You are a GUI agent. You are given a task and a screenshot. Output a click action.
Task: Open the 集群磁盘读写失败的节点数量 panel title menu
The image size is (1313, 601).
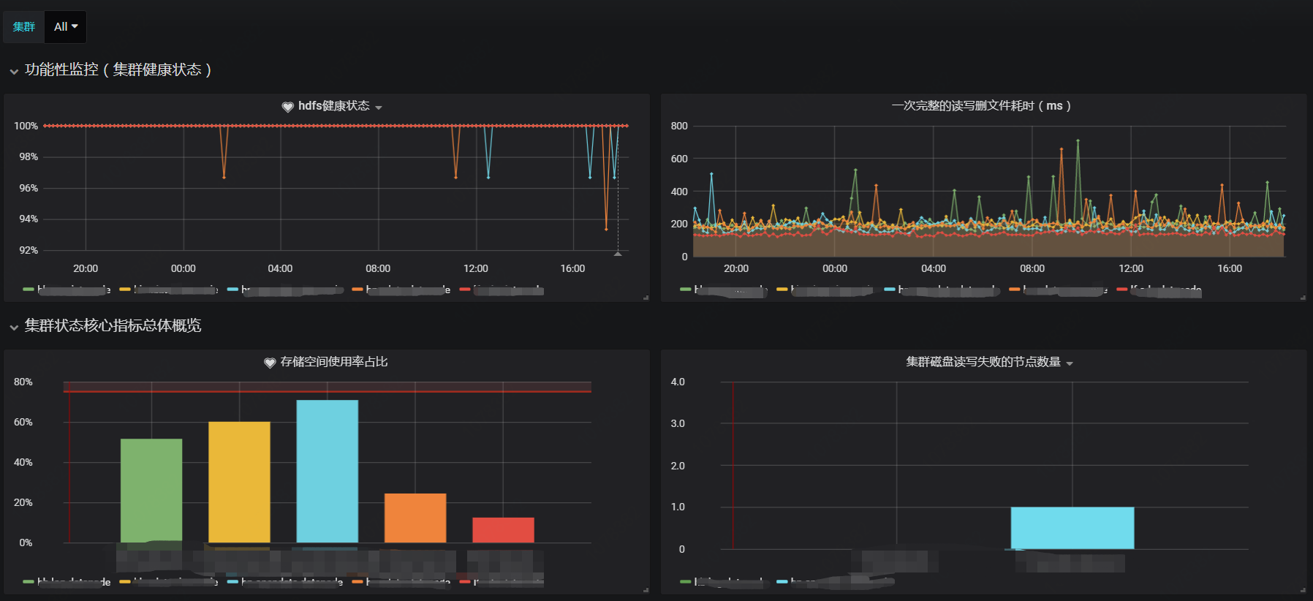click(x=983, y=362)
